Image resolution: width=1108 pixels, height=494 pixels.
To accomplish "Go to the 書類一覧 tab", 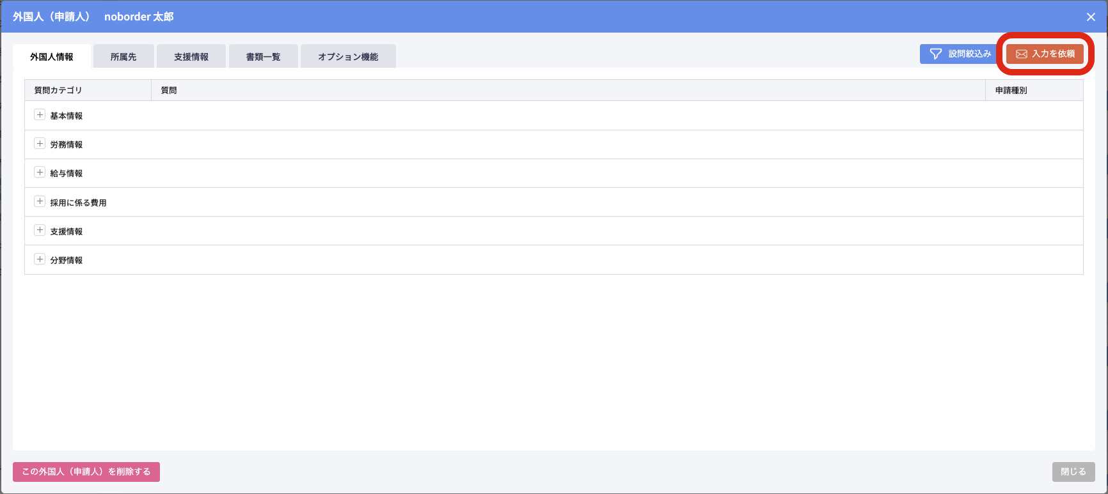I will (263, 57).
